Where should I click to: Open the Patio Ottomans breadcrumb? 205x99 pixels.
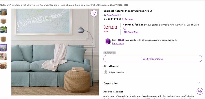[x=99, y=5]
